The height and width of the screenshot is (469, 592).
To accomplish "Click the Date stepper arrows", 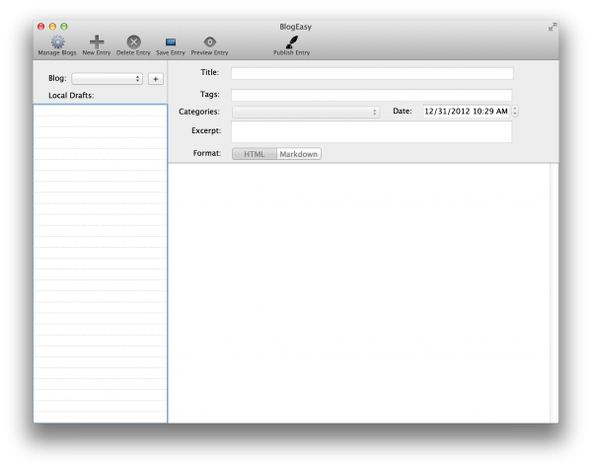I will pos(515,112).
